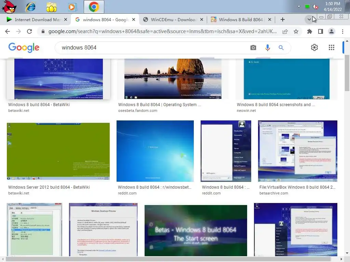This screenshot has width=350, height=262.
Task: Open the Google apps grid
Action: tap(332, 47)
